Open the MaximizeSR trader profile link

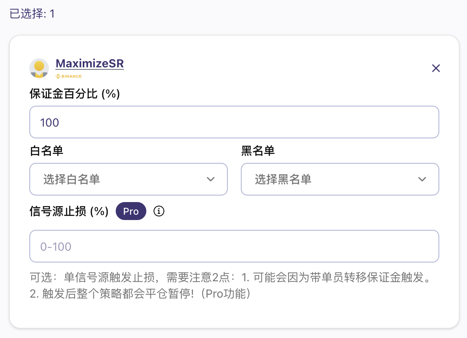pyautogui.click(x=90, y=64)
